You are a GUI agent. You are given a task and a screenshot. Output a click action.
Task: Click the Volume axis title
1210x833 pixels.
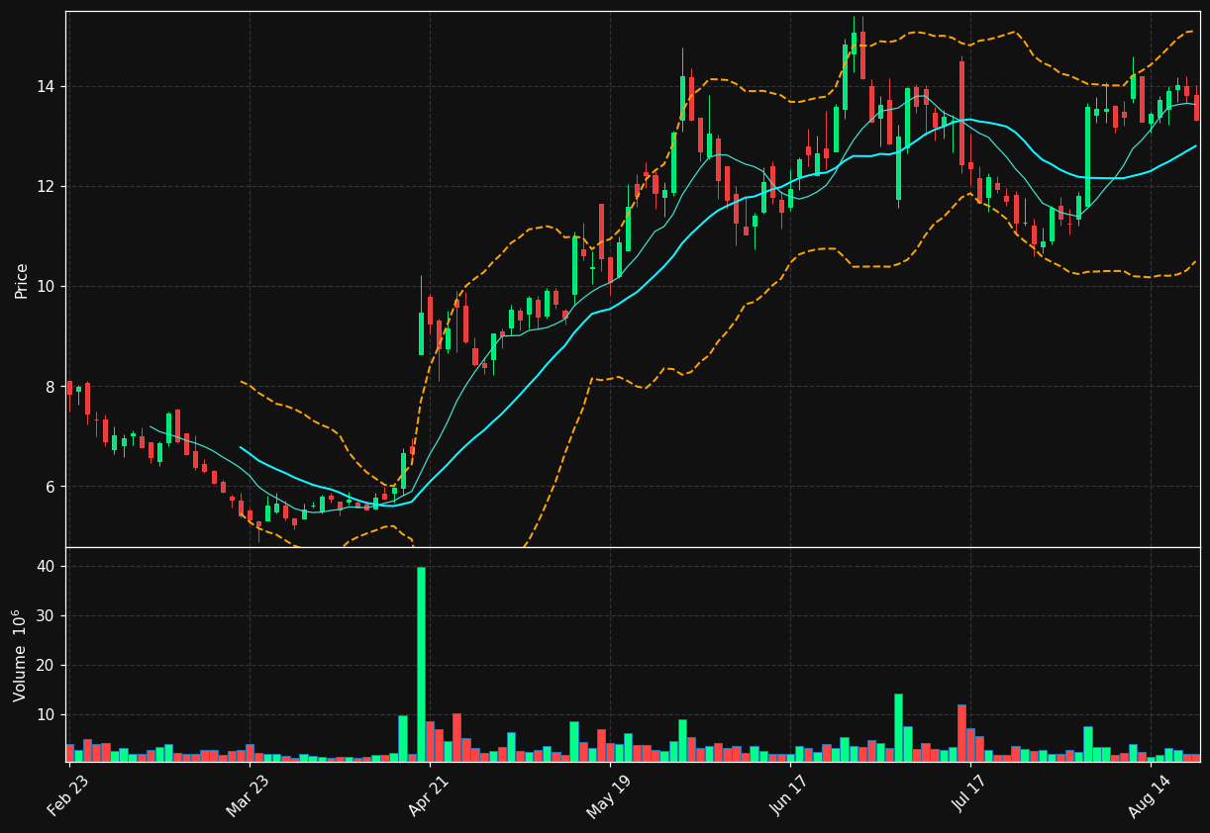[21, 655]
